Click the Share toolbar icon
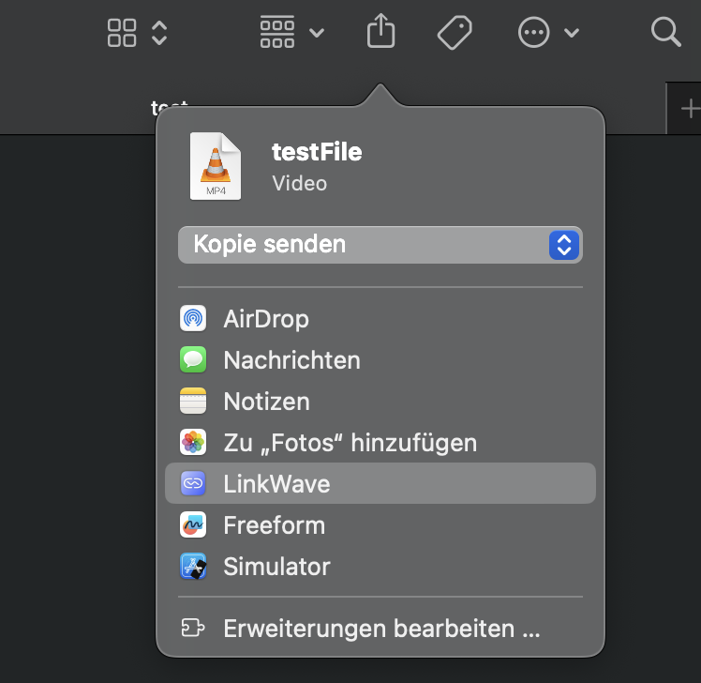The width and height of the screenshot is (701, 683). (x=380, y=33)
